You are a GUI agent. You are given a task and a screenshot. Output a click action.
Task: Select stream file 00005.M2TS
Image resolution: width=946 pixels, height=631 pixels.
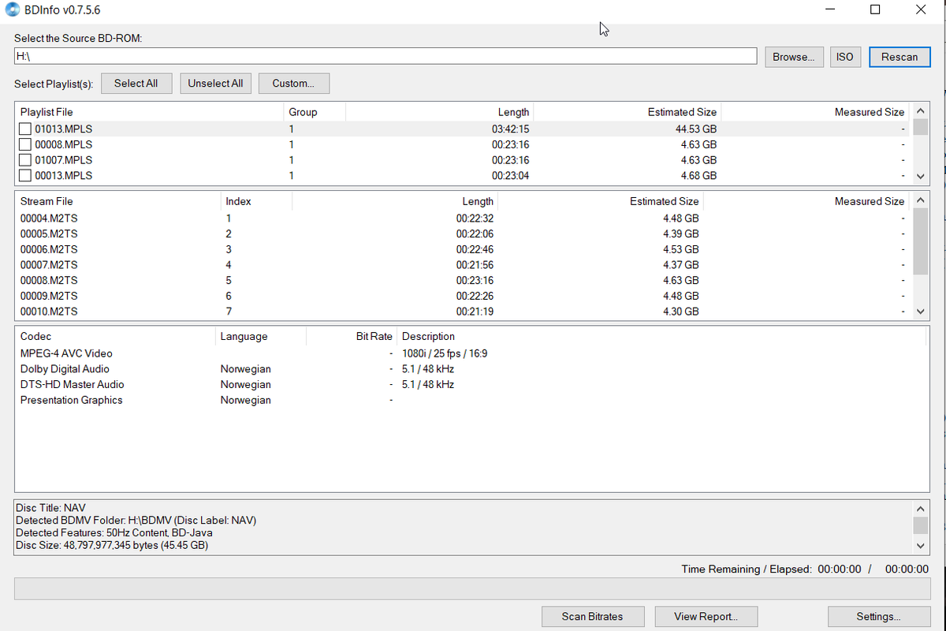click(x=464, y=234)
